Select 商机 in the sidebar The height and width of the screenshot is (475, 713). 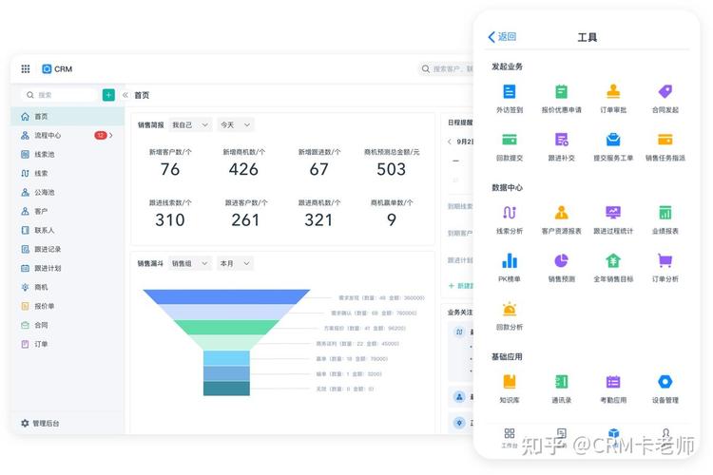(x=67, y=287)
